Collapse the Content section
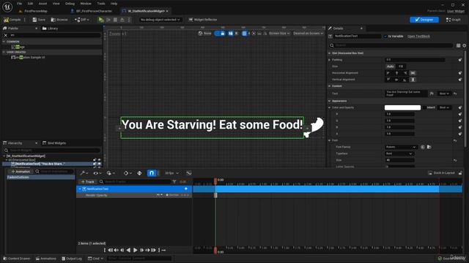Screen dimensions: 469x263 (x=330, y=86)
